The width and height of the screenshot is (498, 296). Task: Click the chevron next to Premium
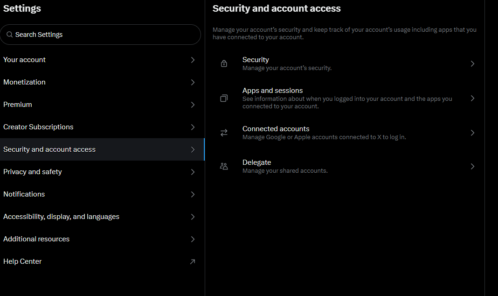pyautogui.click(x=193, y=105)
